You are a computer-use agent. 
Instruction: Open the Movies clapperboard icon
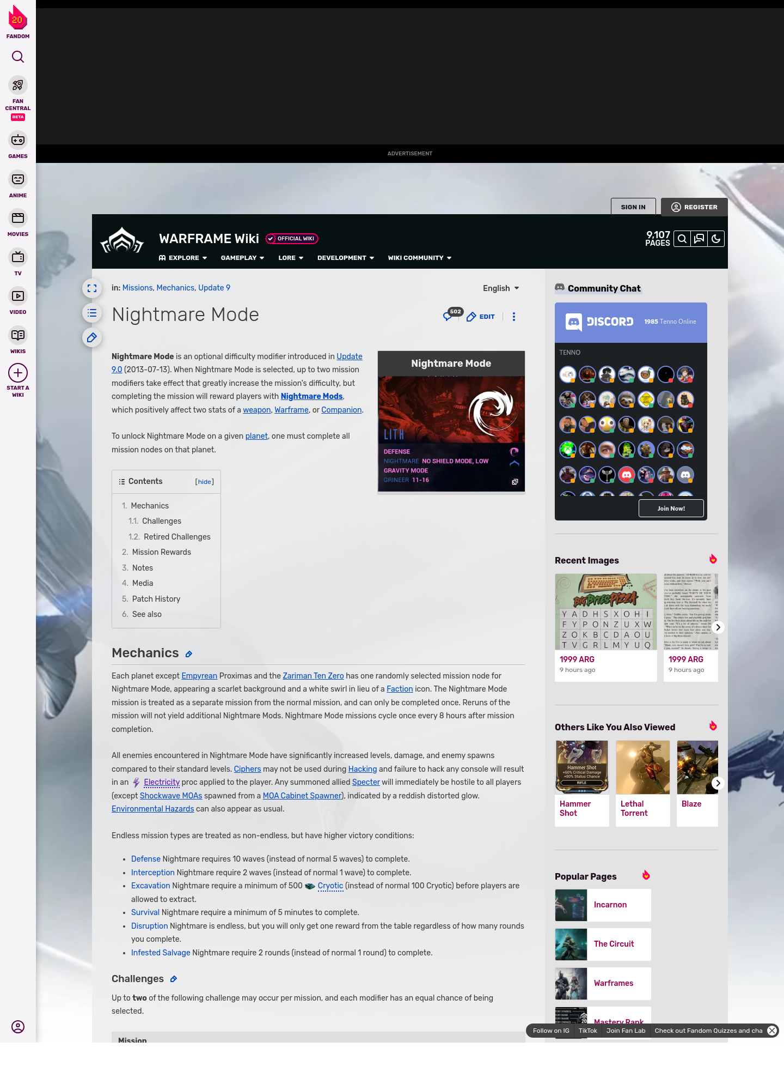point(18,218)
